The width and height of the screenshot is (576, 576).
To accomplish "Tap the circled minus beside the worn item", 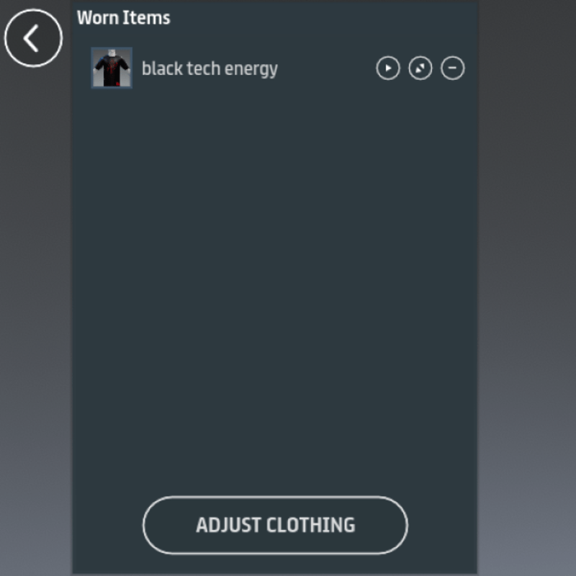I will [453, 68].
